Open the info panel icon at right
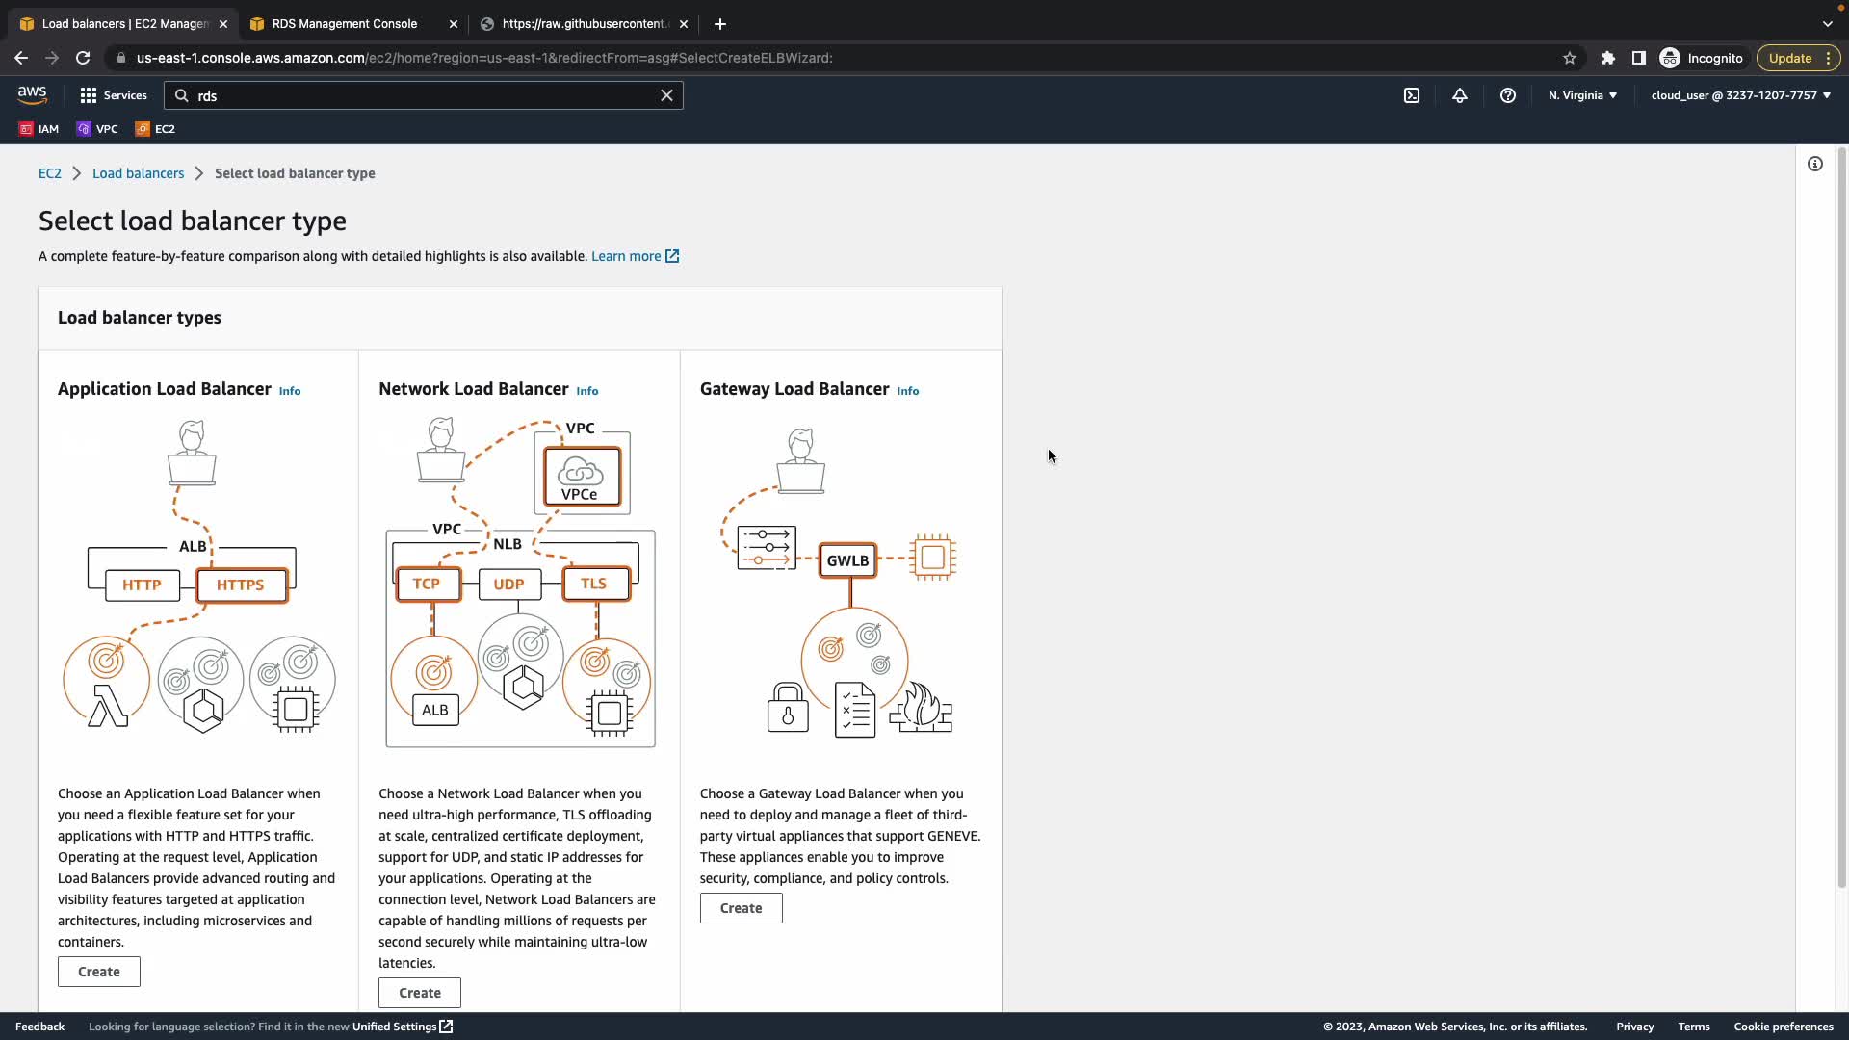 [1815, 164]
